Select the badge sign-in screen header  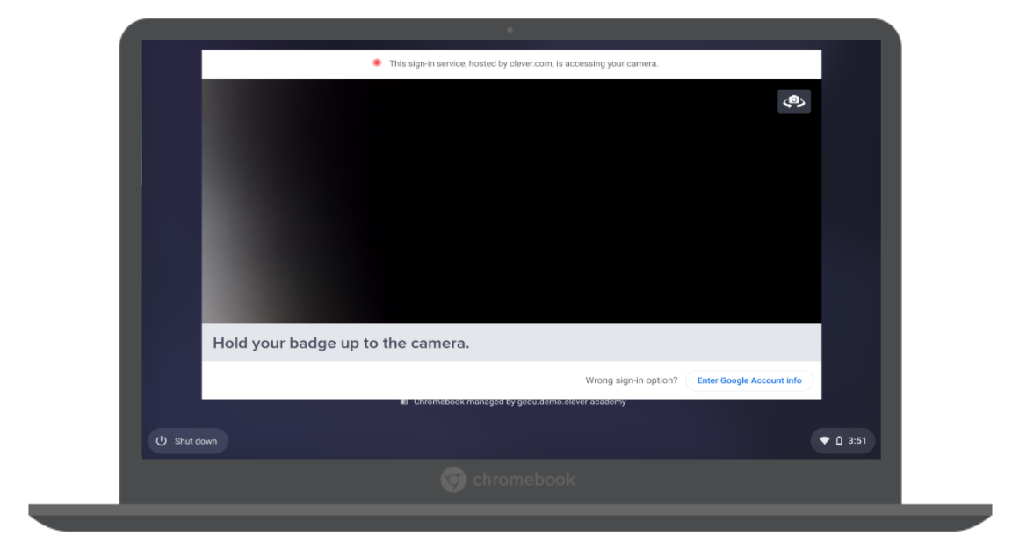(x=341, y=343)
